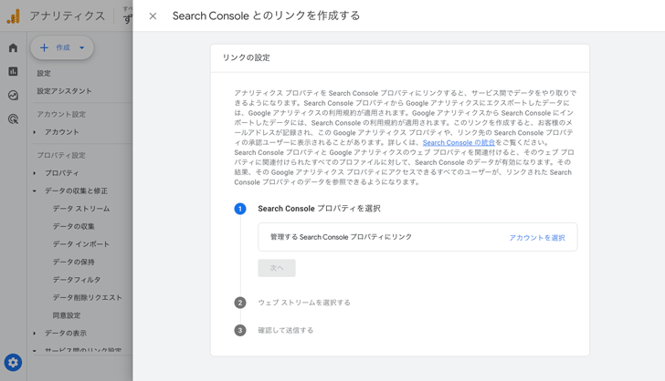Click アカウント設定 section label
Viewport: 665px width, 381px height.
(x=61, y=114)
